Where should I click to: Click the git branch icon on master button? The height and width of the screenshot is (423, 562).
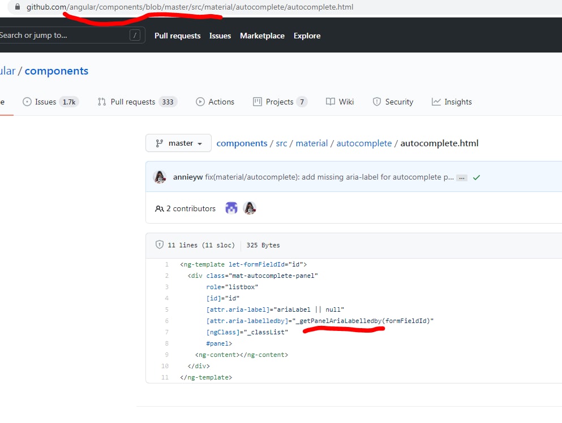tap(160, 143)
